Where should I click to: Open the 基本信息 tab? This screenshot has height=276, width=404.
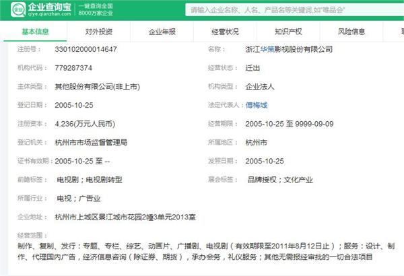point(35,32)
